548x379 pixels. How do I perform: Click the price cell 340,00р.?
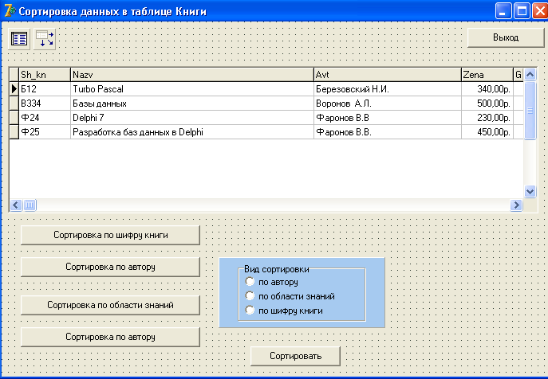point(487,89)
